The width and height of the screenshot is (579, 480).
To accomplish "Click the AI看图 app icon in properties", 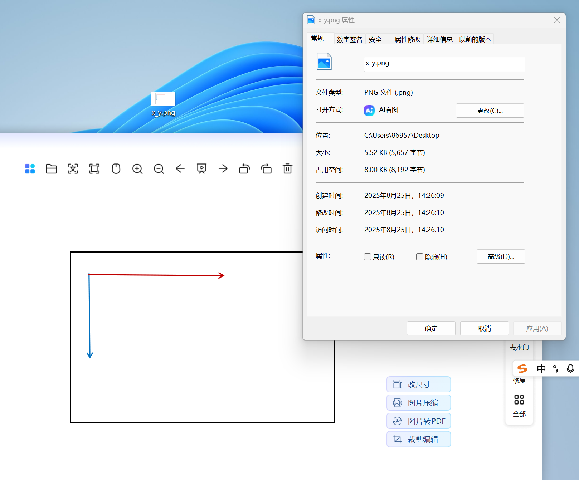I will pyautogui.click(x=369, y=110).
